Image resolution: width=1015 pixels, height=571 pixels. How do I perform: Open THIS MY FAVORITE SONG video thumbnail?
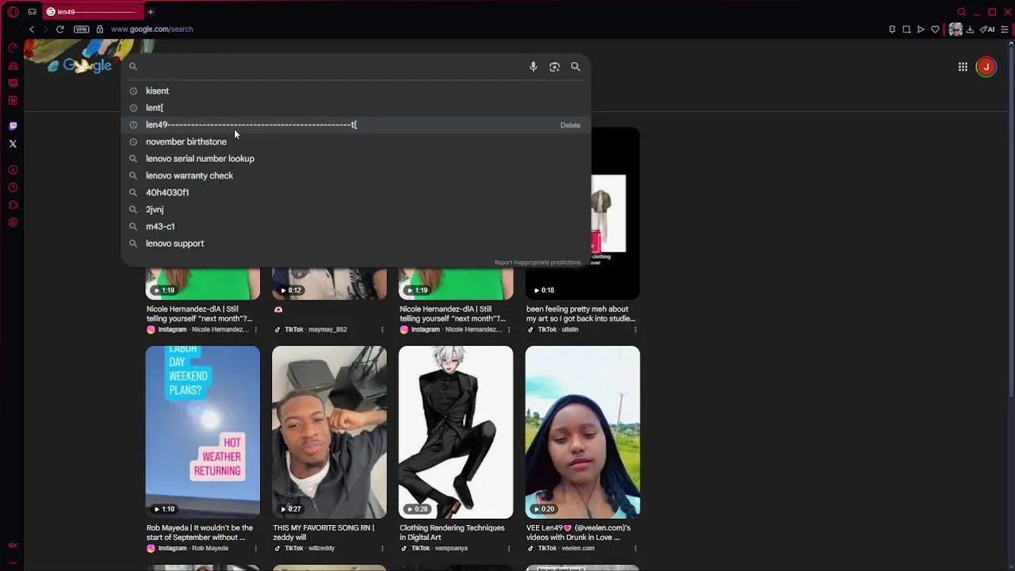click(x=329, y=432)
